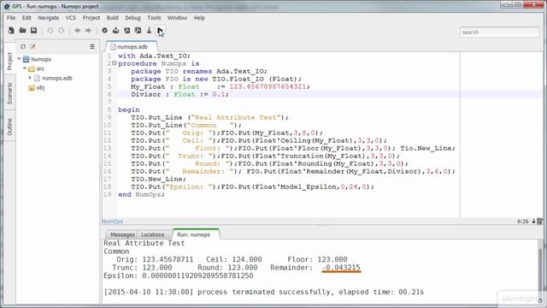Click the 'begin' keyword on line 8
The width and height of the screenshot is (547, 308).
tap(129, 110)
